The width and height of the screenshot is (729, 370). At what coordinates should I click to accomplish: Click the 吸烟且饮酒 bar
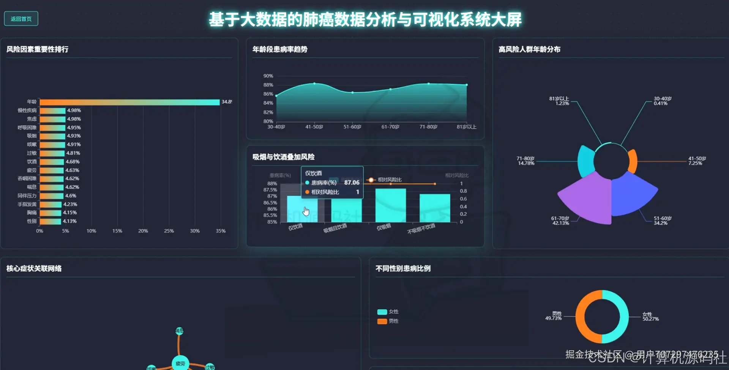[347, 211]
